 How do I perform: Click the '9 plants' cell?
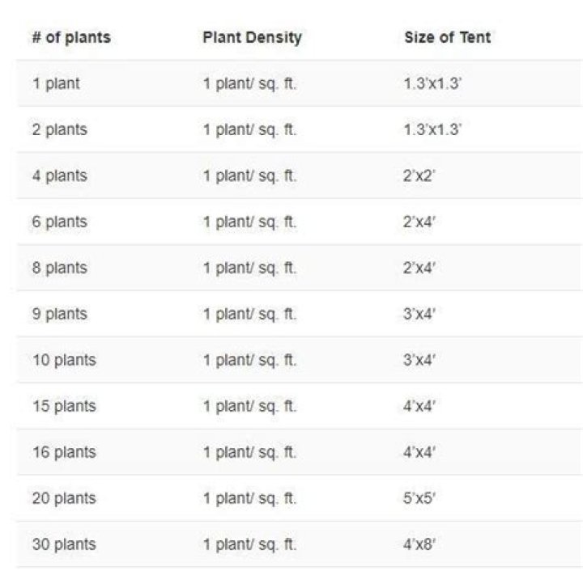pos(59,314)
